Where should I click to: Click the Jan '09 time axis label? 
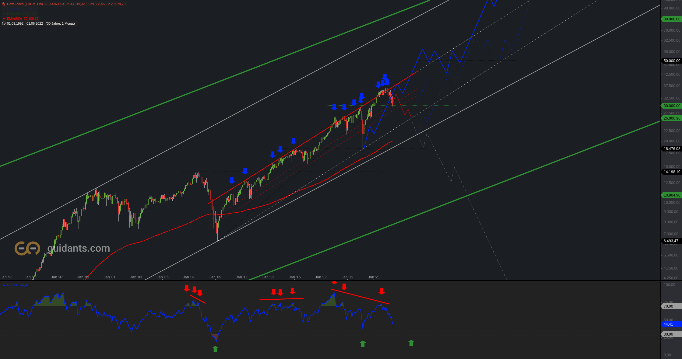(x=215, y=277)
